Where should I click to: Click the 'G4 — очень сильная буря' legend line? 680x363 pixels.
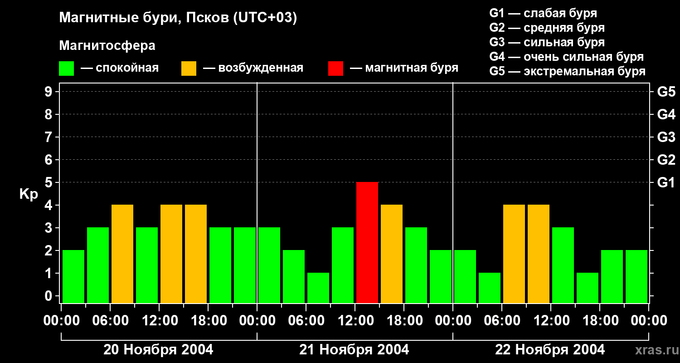[567, 57]
